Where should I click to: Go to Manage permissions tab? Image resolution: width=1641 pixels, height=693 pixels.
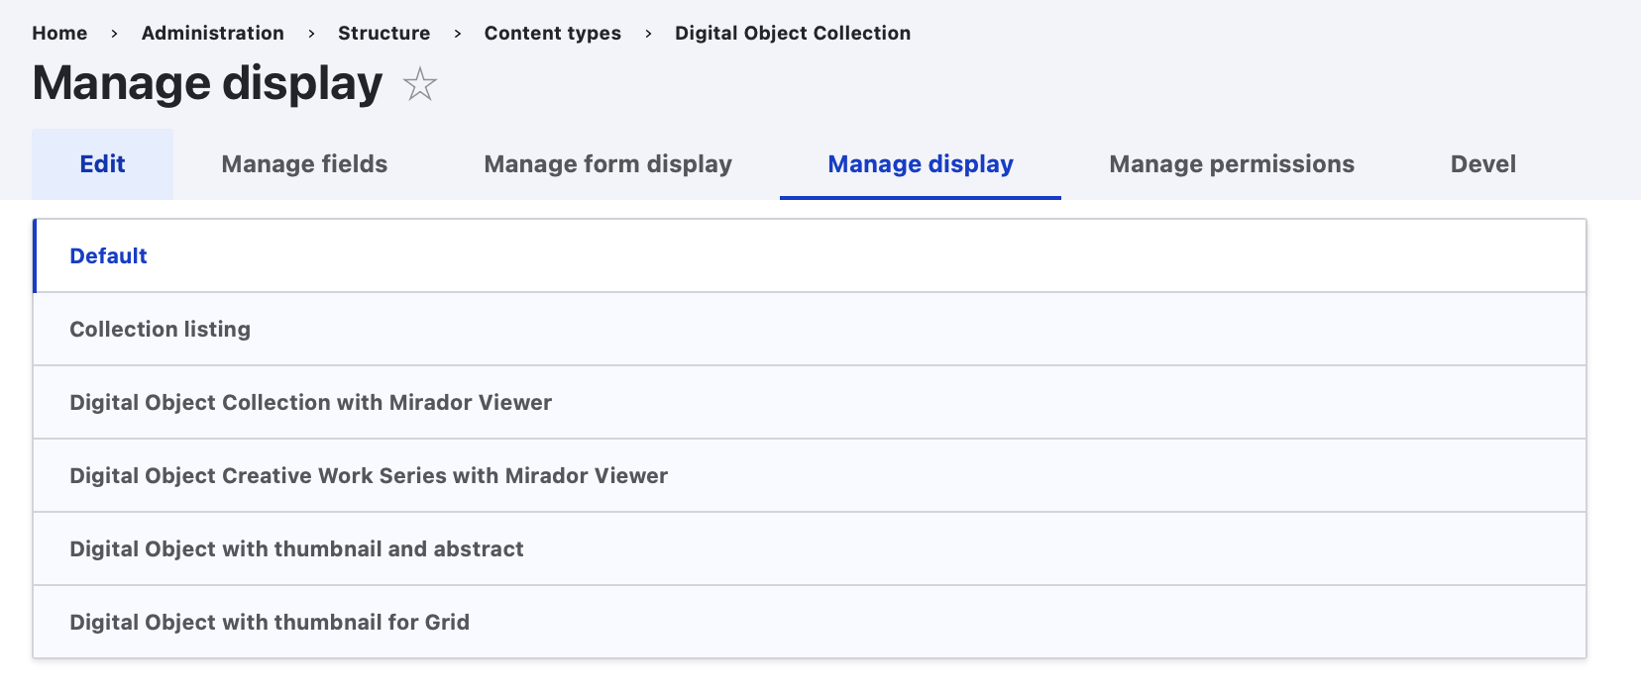(x=1231, y=164)
